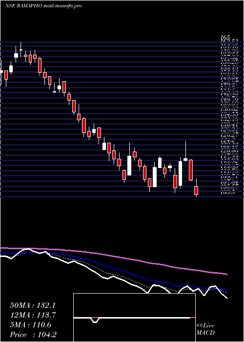Click the highest candle near 165
The width and height of the screenshot is (244, 342).
[x=21, y=50]
